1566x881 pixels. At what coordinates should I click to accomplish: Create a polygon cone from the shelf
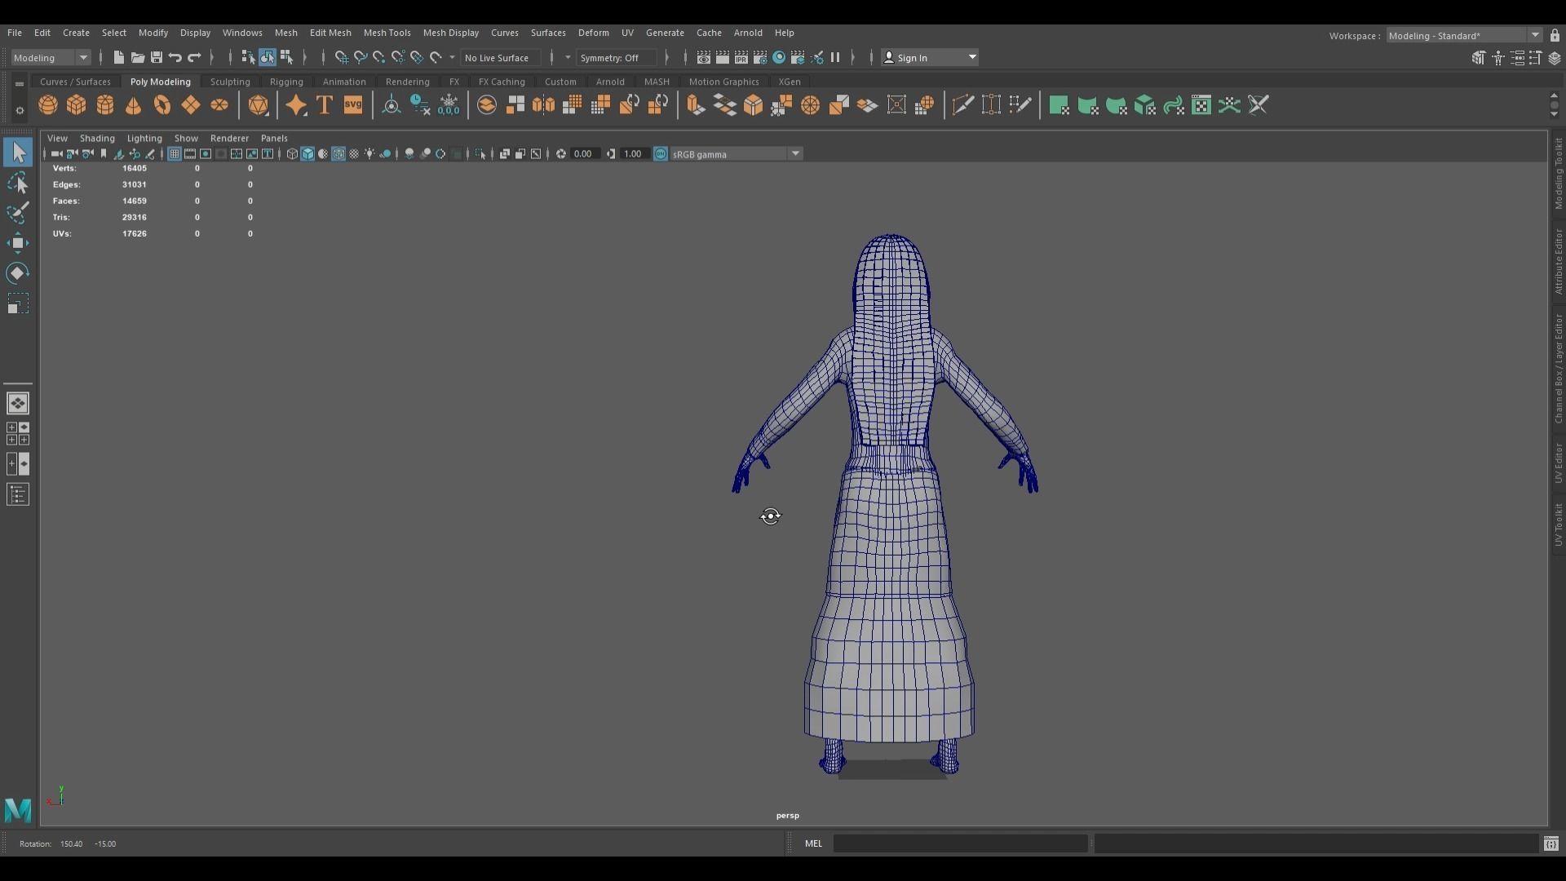[134, 105]
